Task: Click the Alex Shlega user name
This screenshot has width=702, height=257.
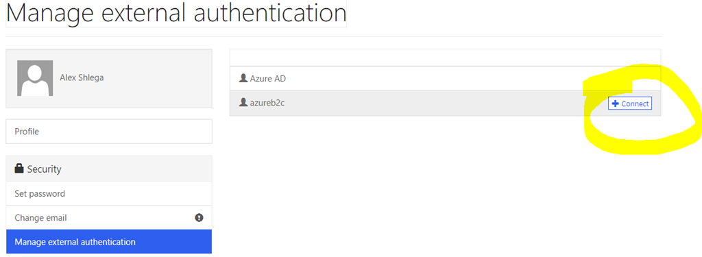Action: 82,77
